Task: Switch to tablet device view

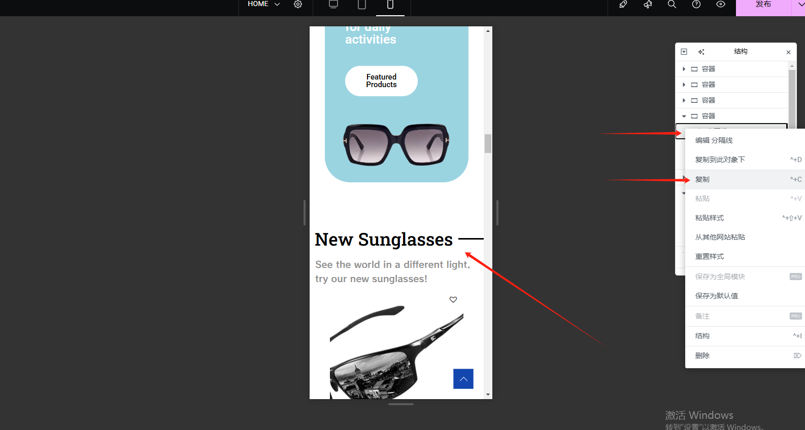Action: point(362,5)
